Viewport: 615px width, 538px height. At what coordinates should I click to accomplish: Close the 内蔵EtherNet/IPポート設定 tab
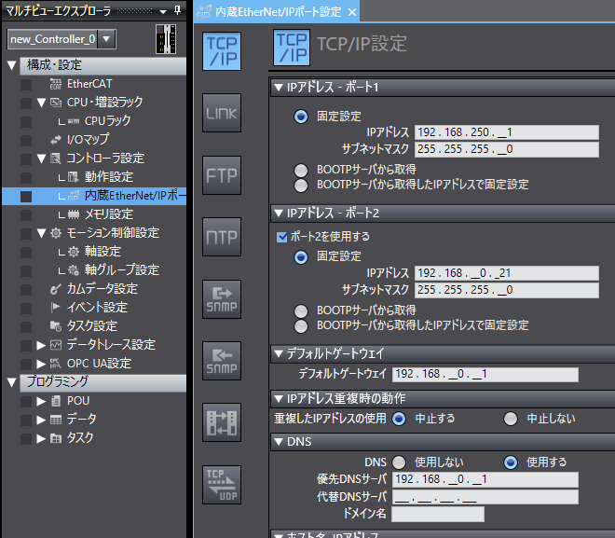[x=351, y=12]
